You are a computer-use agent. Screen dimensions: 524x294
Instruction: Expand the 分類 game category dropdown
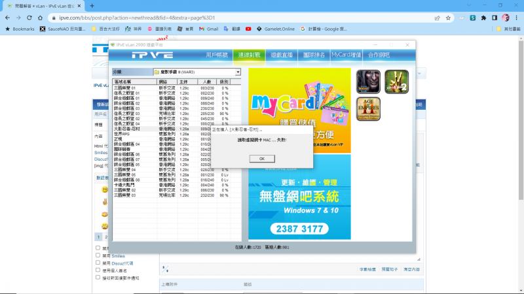238,72
